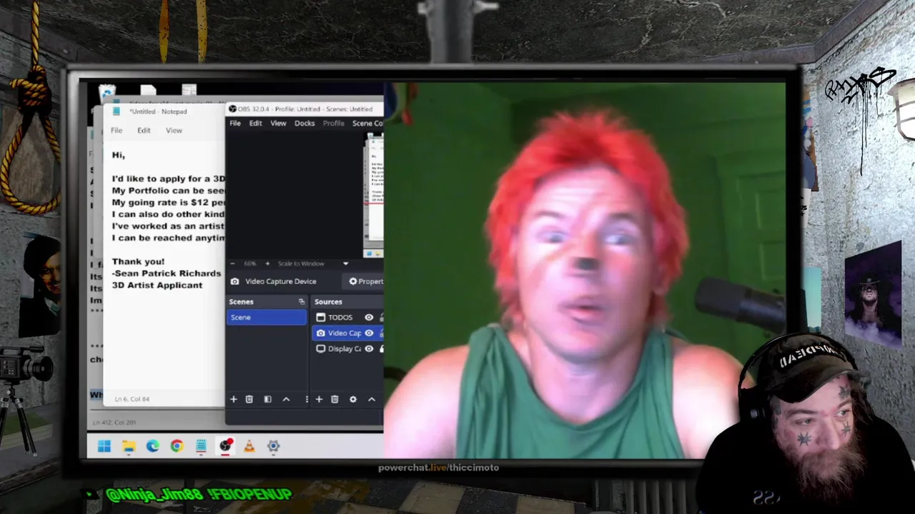Click 'Ln 412, Col 201' in the background window
Screen dimensions: 915x514
[x=114, y=423]
